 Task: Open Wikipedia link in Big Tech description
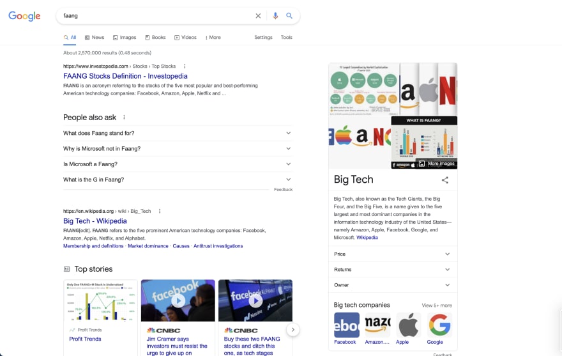[x=367, y=238]
